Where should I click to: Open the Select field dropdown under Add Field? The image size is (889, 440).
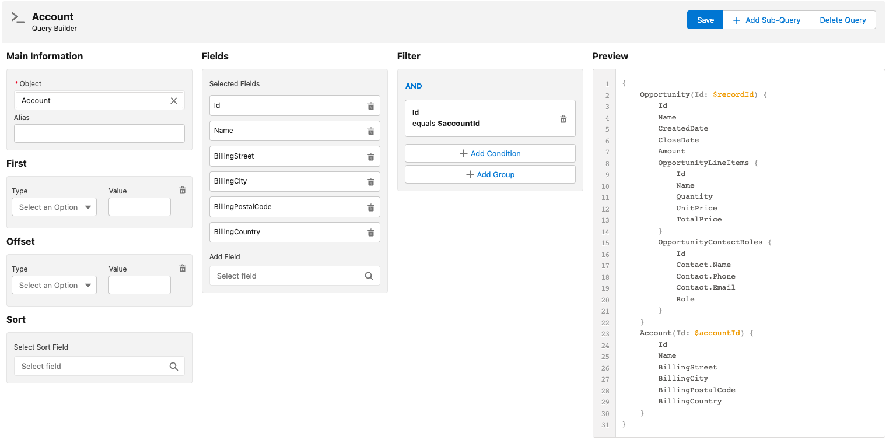[286, 276]
